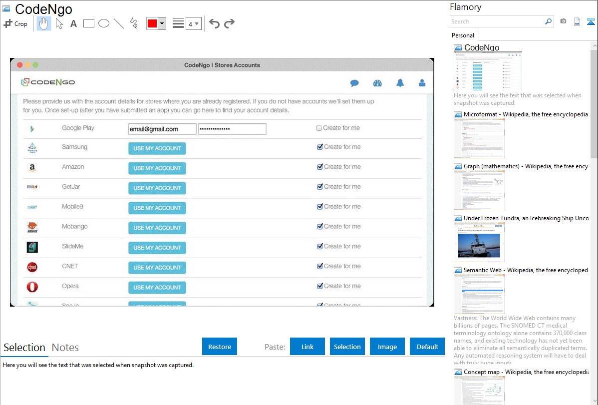The image size is (598, 405).
Task: Pick the text annotation tool
Action: tap(73, 23)
